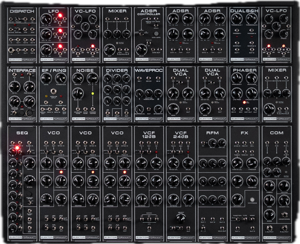Screen dimensions: 300x244
Task: Click the lit red LED on the SEQ module
Action: click(x=16, y=147)
